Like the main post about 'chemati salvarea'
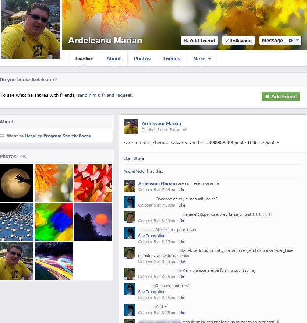This screenshot has height=323, width=307. (127, 158)
